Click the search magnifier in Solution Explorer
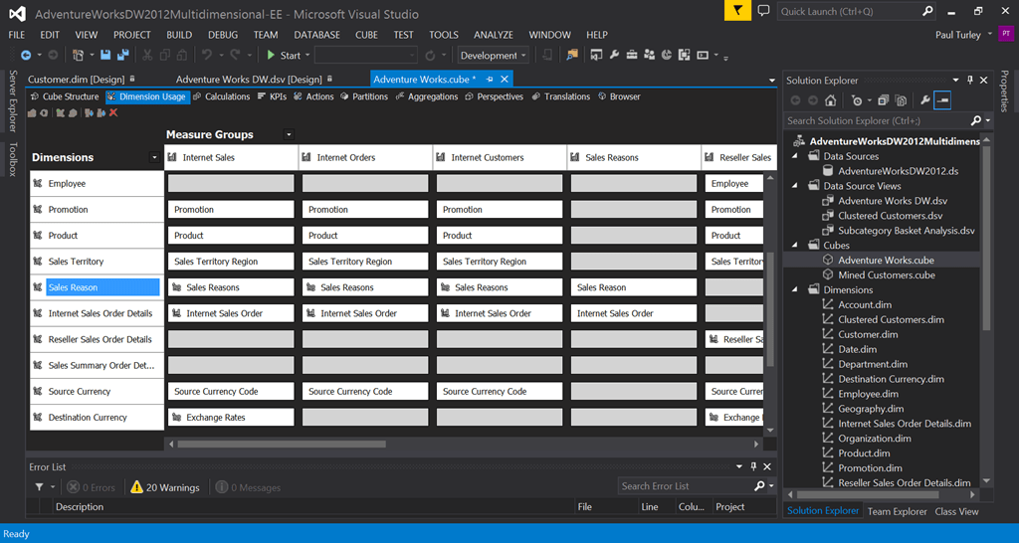 [976, 120]
